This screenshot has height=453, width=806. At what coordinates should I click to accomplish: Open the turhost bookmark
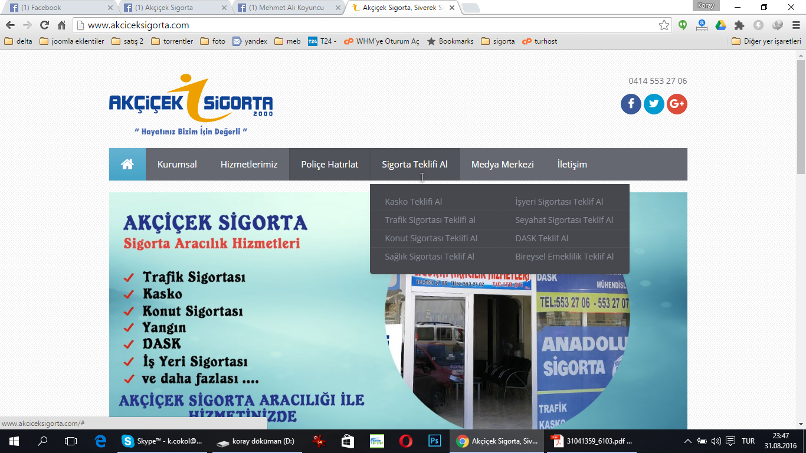(540, 41)
